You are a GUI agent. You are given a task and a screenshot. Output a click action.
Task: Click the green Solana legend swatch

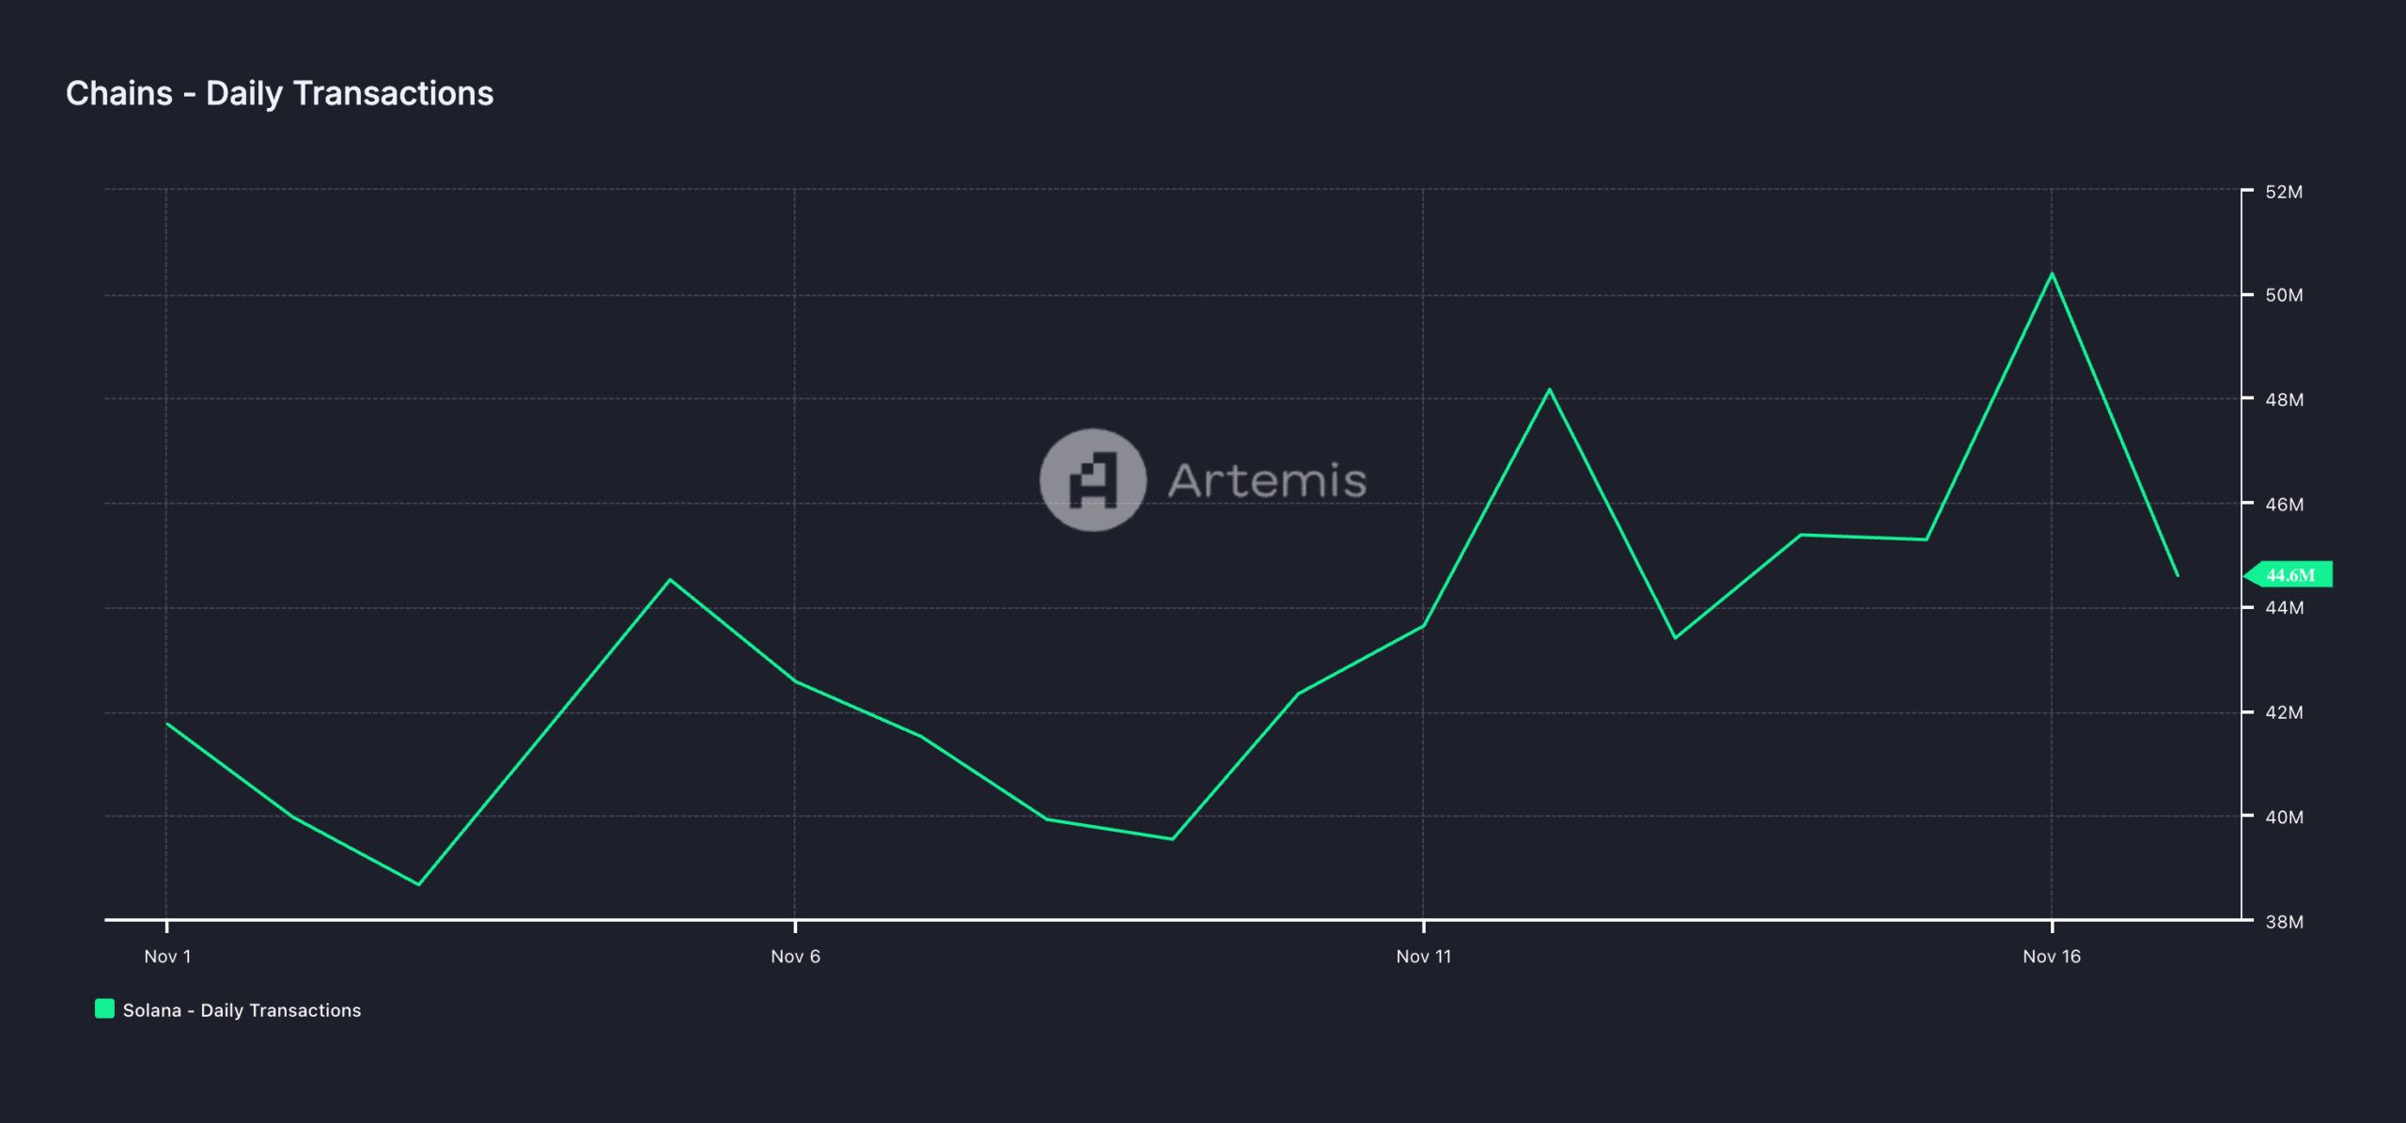(104, 1009)
